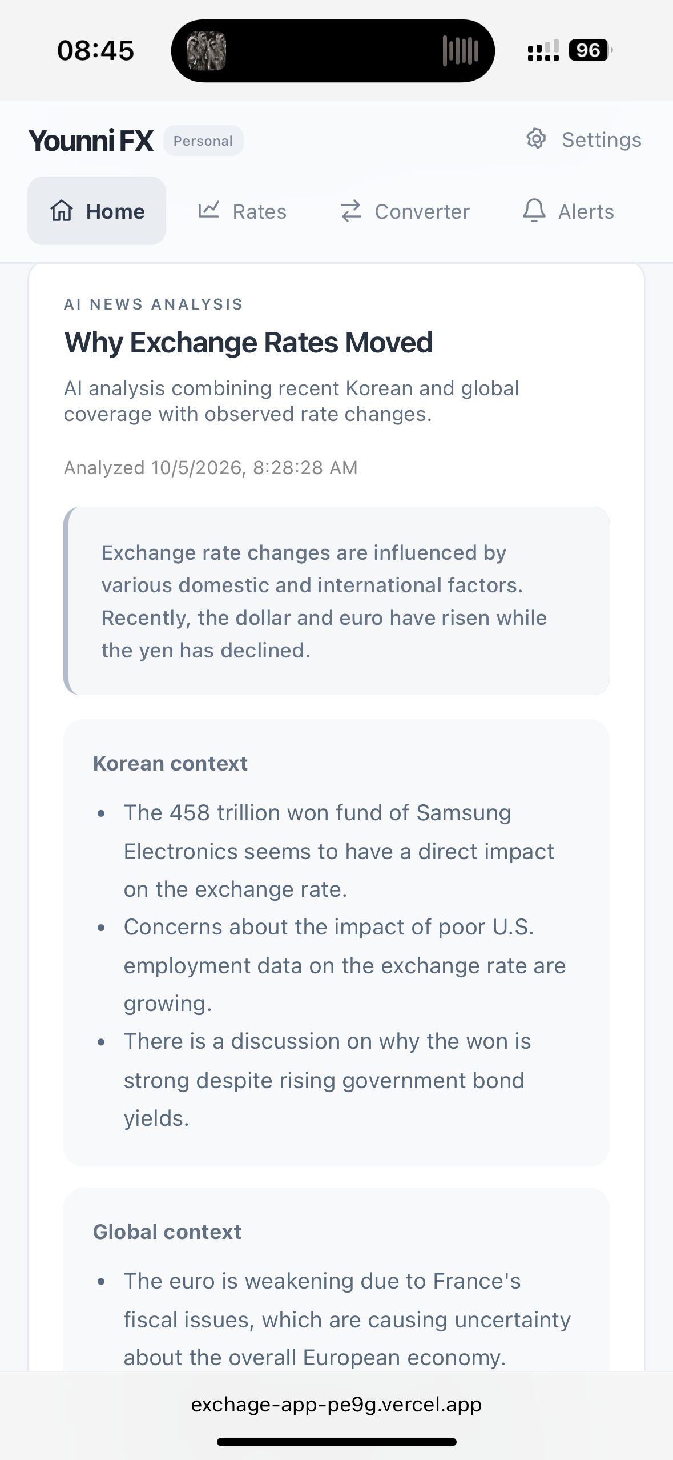Image resolution: width=673 pixels, height=1460 pixels.
Task: Tap the Converter swap-arrows icon
Action: [x=351, y=211]
